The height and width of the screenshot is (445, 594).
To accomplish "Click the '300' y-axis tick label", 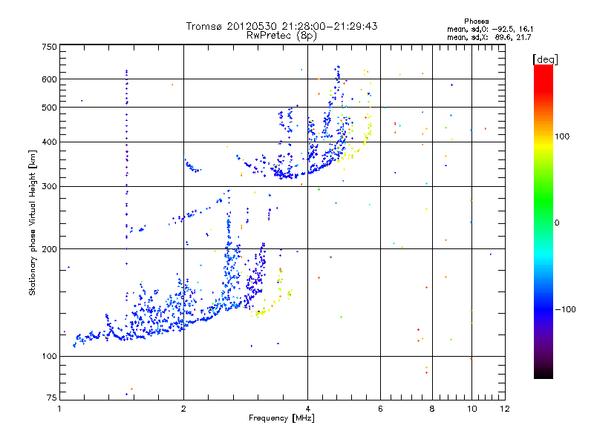I will point(50,187).
